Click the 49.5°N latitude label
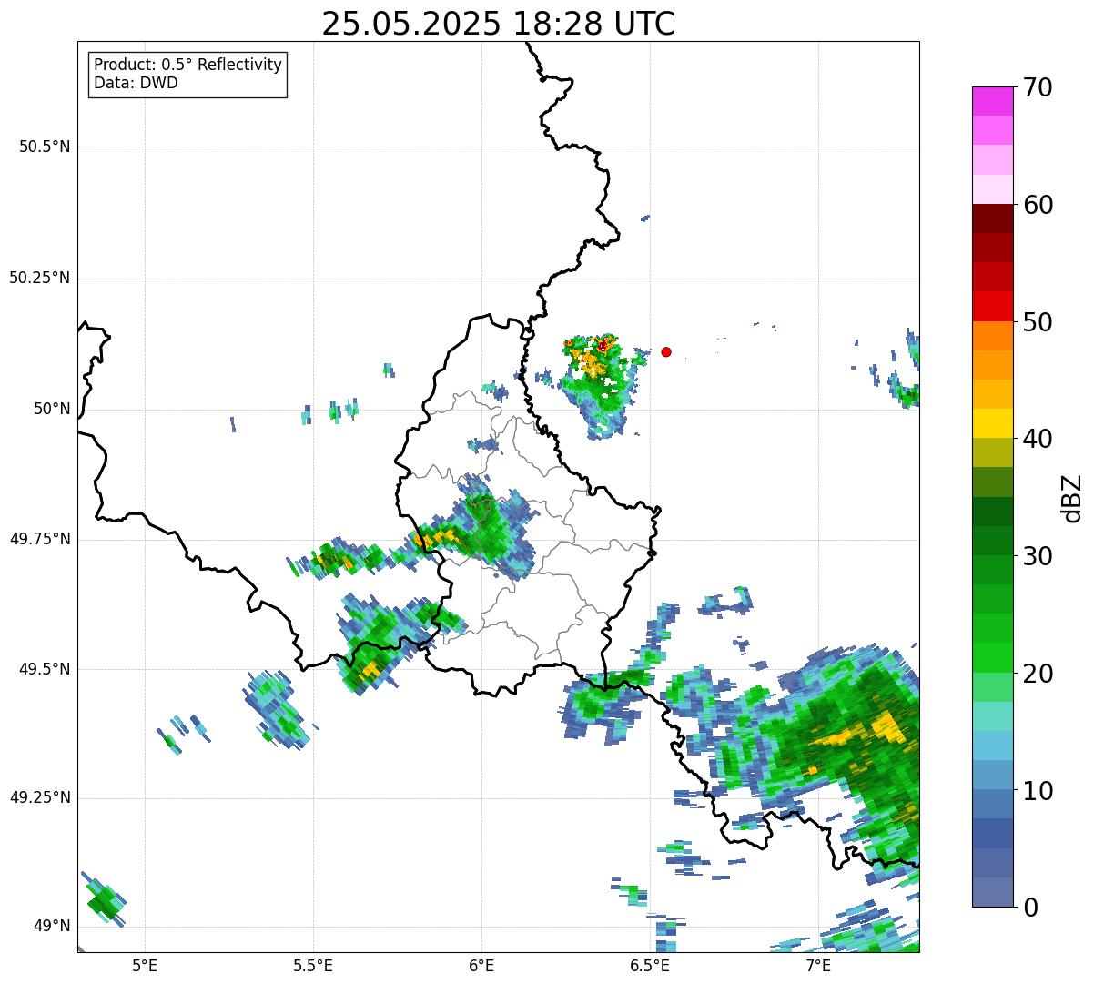 click(45, 669)
